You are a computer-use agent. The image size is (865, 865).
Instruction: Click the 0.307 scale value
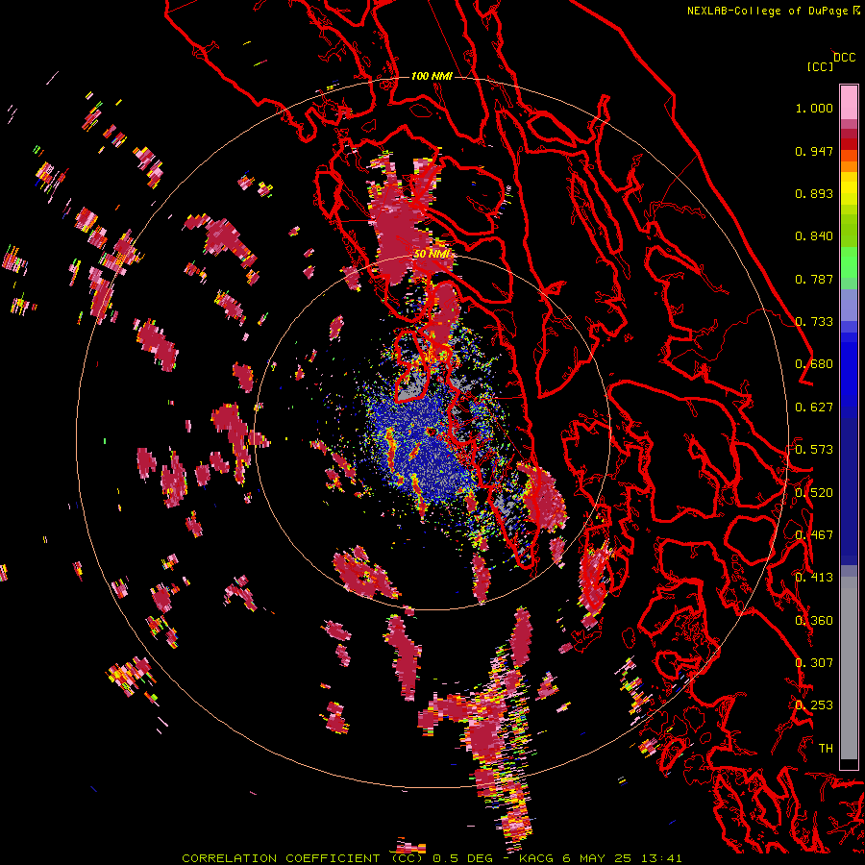[x=814, y=663]
